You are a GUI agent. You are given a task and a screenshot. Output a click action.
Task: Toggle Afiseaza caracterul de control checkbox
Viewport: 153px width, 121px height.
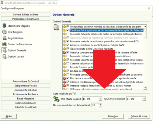click(68, 45)
